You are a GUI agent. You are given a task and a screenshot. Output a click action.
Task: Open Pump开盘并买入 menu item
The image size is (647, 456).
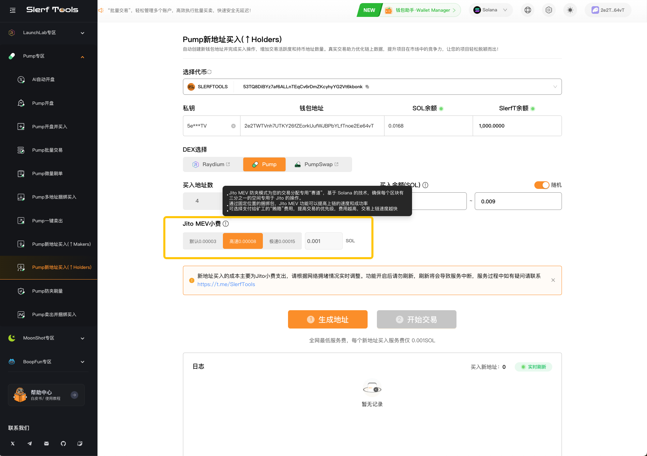49,126
